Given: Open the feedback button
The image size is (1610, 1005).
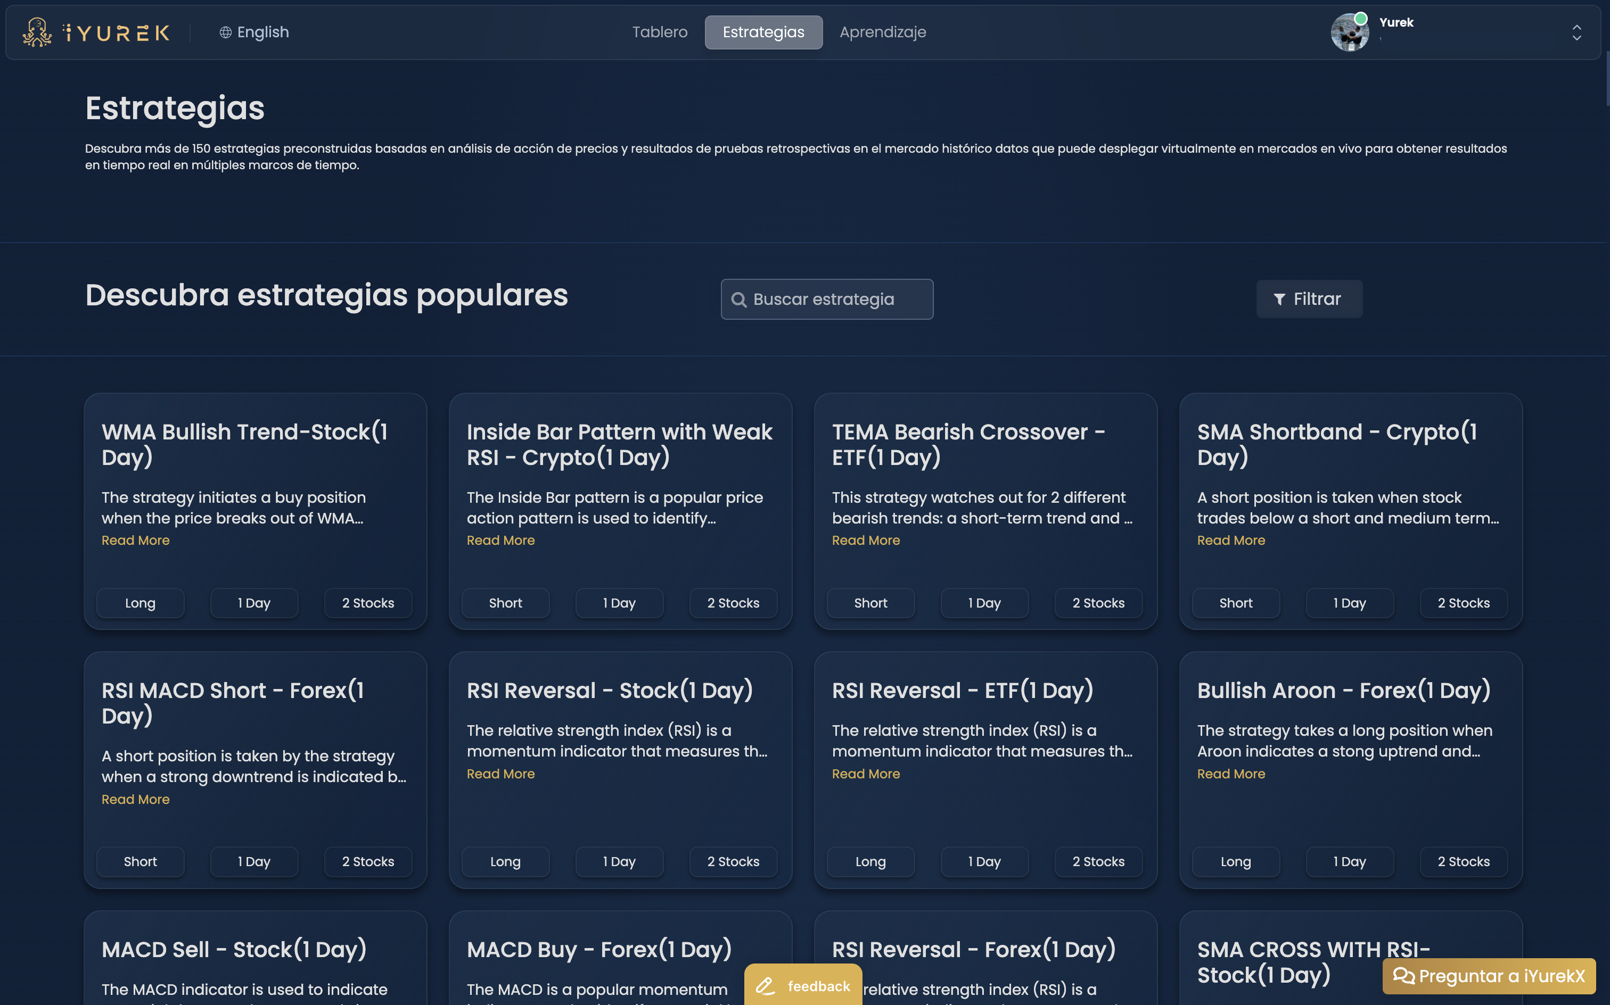Looking at the screenshot, I should (x=803, y=985).
